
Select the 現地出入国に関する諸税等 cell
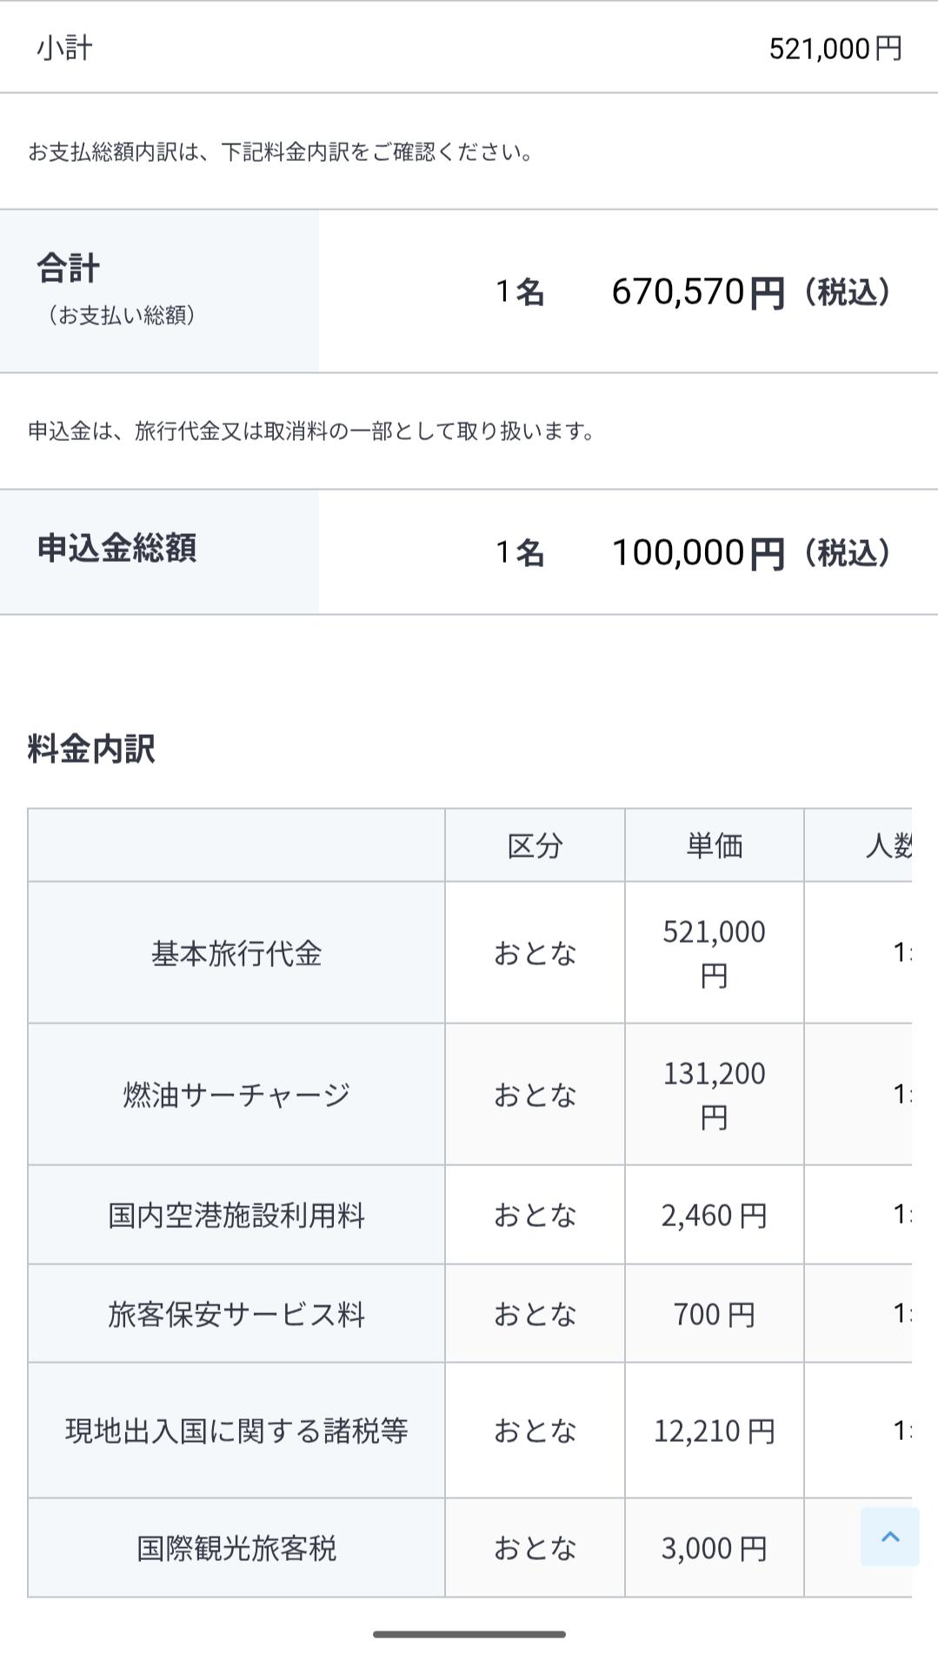tap(236, 1430)
